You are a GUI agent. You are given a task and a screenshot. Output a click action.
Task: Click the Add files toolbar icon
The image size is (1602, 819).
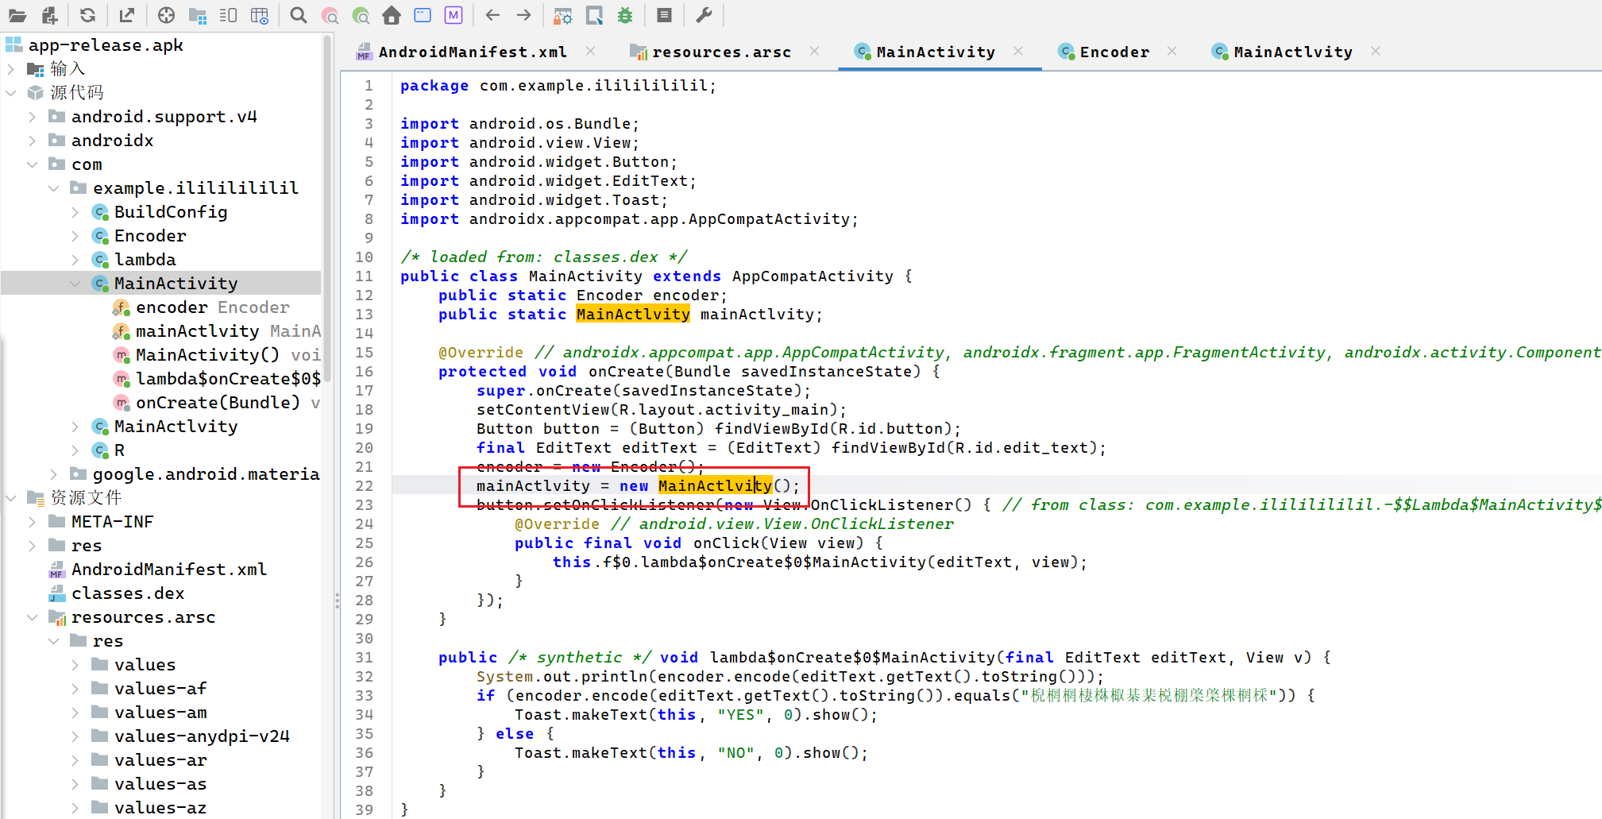50,15
